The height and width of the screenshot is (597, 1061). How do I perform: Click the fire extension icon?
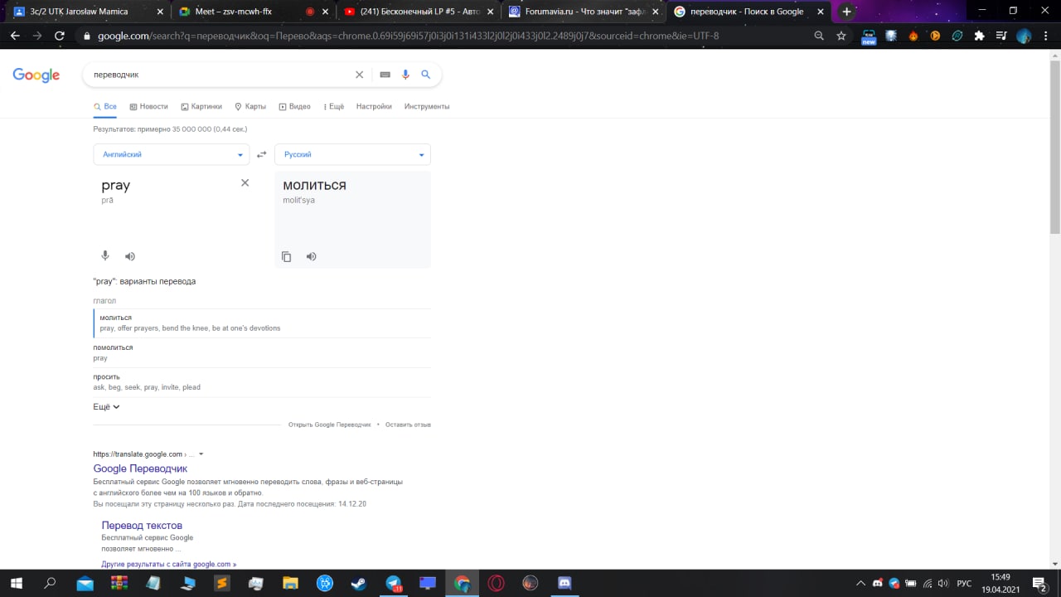[913, 36]
